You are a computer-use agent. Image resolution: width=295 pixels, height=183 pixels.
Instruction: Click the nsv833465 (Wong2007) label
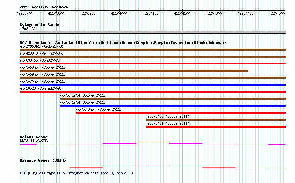coord(40,60)
